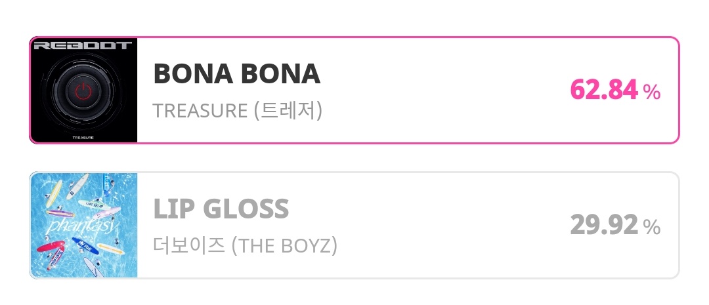Choose the gray-bordered LIP GLOSS card
Image resolution: width=709 pixels, height=305 pixels.
click(354, 226)
